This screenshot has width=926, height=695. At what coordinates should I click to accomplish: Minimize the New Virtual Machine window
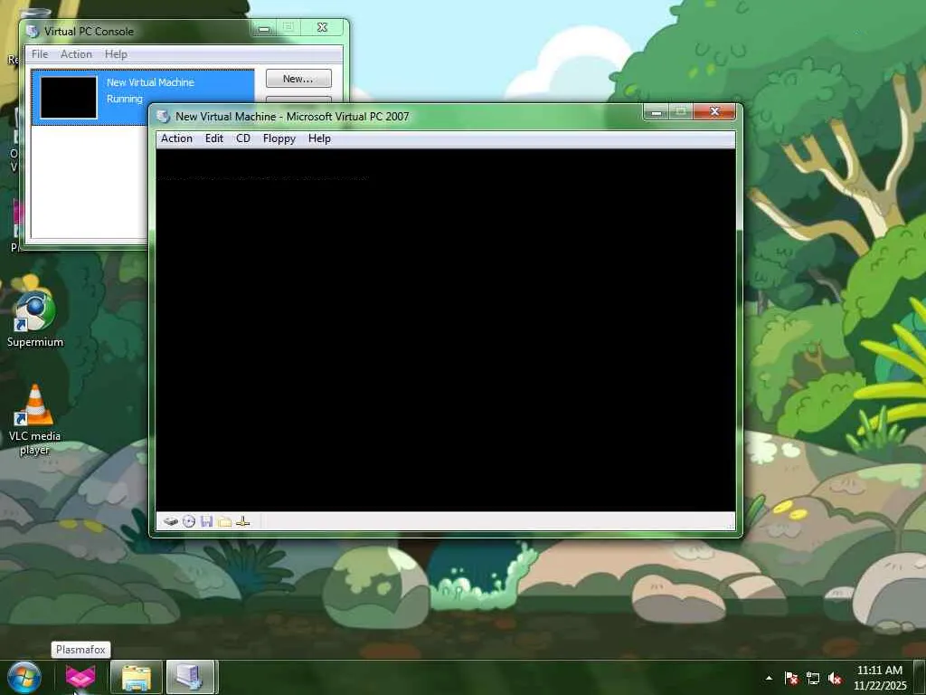[x=656, y=111]
